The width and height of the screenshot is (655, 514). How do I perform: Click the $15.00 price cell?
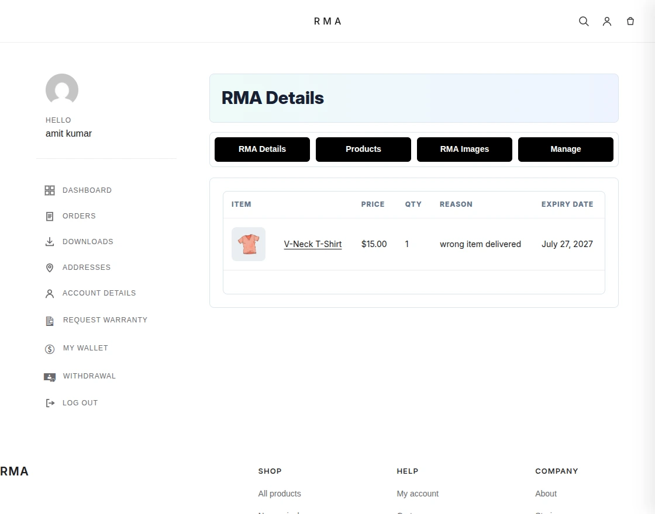coord(374,244)
